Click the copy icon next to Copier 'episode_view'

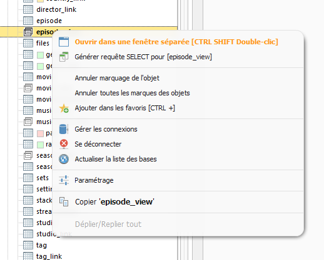[64, 201]
